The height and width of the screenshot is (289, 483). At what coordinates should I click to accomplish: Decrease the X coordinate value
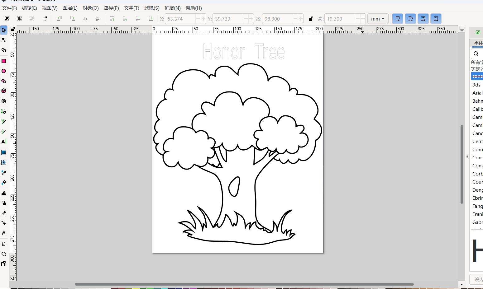click(198, 19)
